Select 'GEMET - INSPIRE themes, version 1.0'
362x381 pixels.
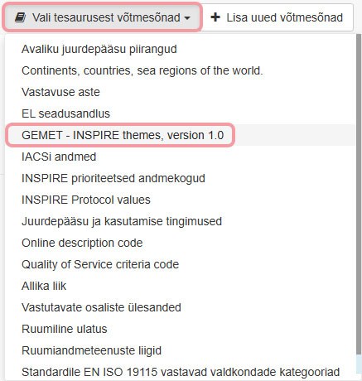point(123,135)
